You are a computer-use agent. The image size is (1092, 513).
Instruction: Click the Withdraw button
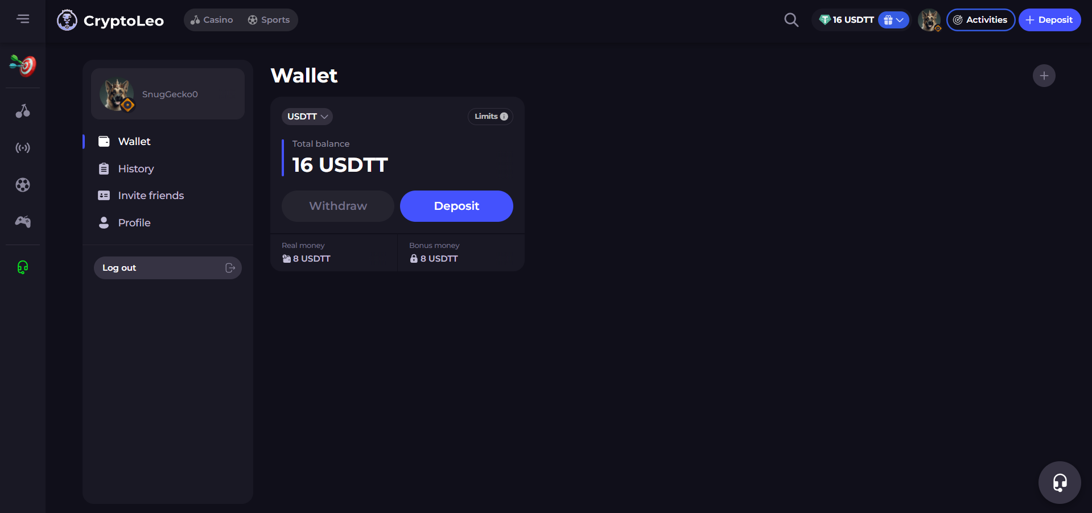338,206
